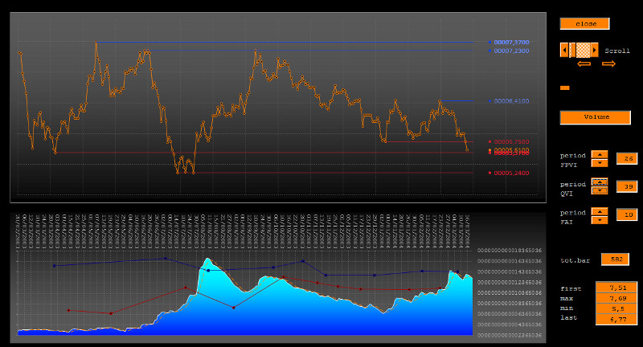This screenshot has height=347, width=643.
Task: Increase the FPVI period with up arrow
Action: pyautogui.click(x=600, y=154)
